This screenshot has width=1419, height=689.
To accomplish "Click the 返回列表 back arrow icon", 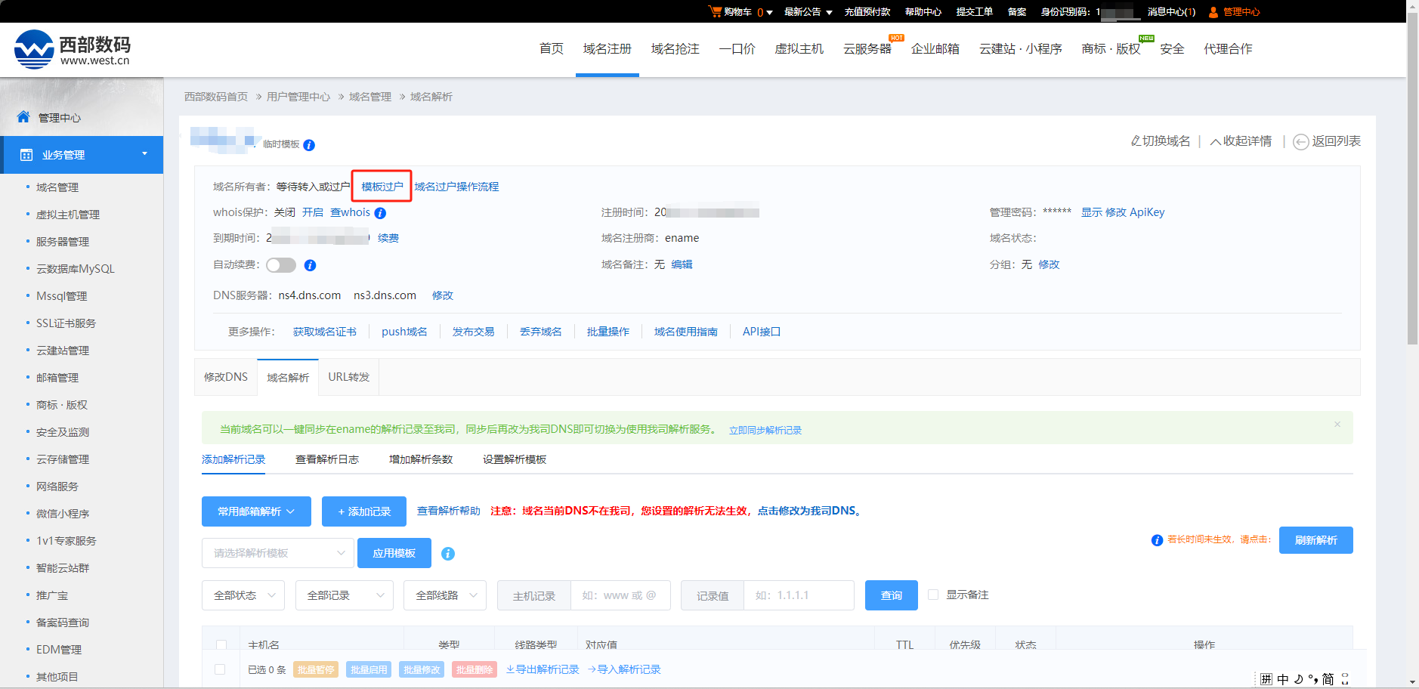I will (1301, 142).
